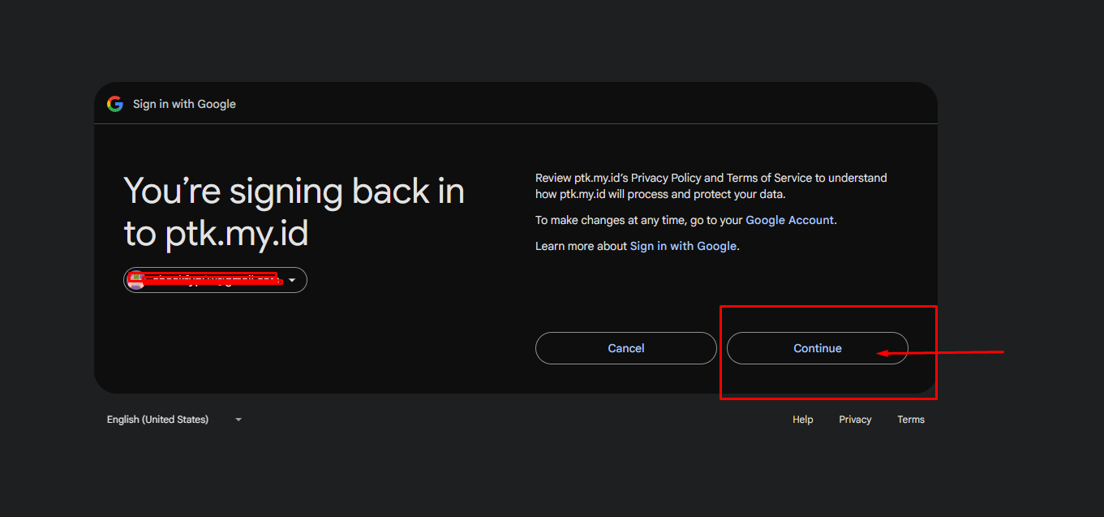Open the Sign in with Google link
Image resolution: width=1104 pixels, height=517 pixels.
tap(683, 246)
